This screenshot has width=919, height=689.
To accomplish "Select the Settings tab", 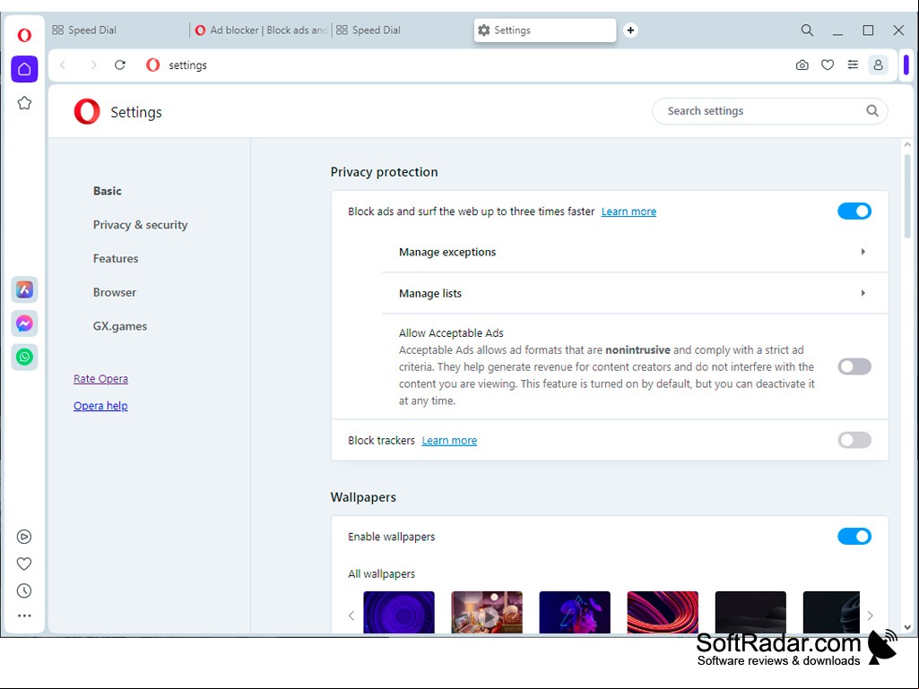I will [x=545, y=30].
